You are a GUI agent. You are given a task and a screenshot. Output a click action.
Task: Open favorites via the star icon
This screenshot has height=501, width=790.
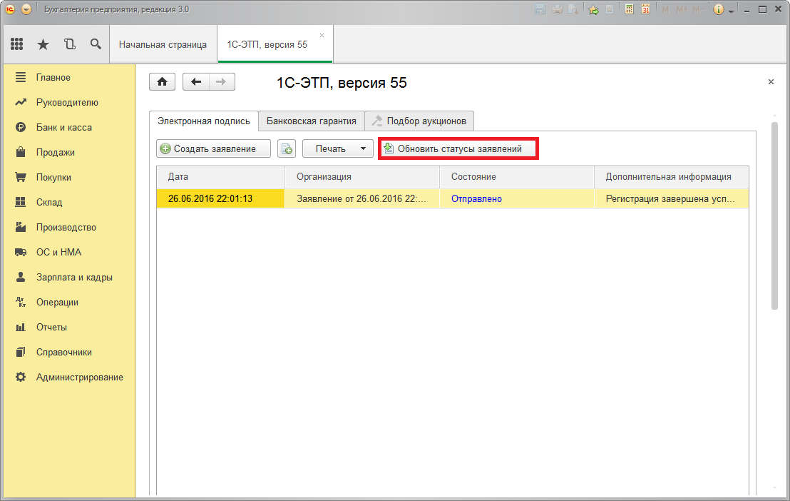point(43,44)
